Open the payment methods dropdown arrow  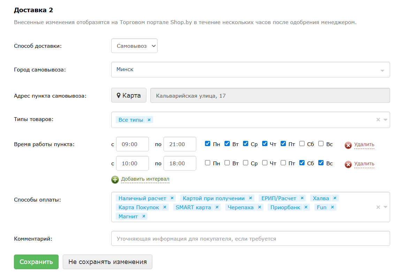coord(385,207)
